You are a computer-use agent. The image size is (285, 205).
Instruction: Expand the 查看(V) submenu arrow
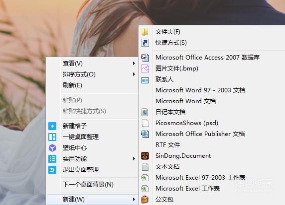[134, 63]
